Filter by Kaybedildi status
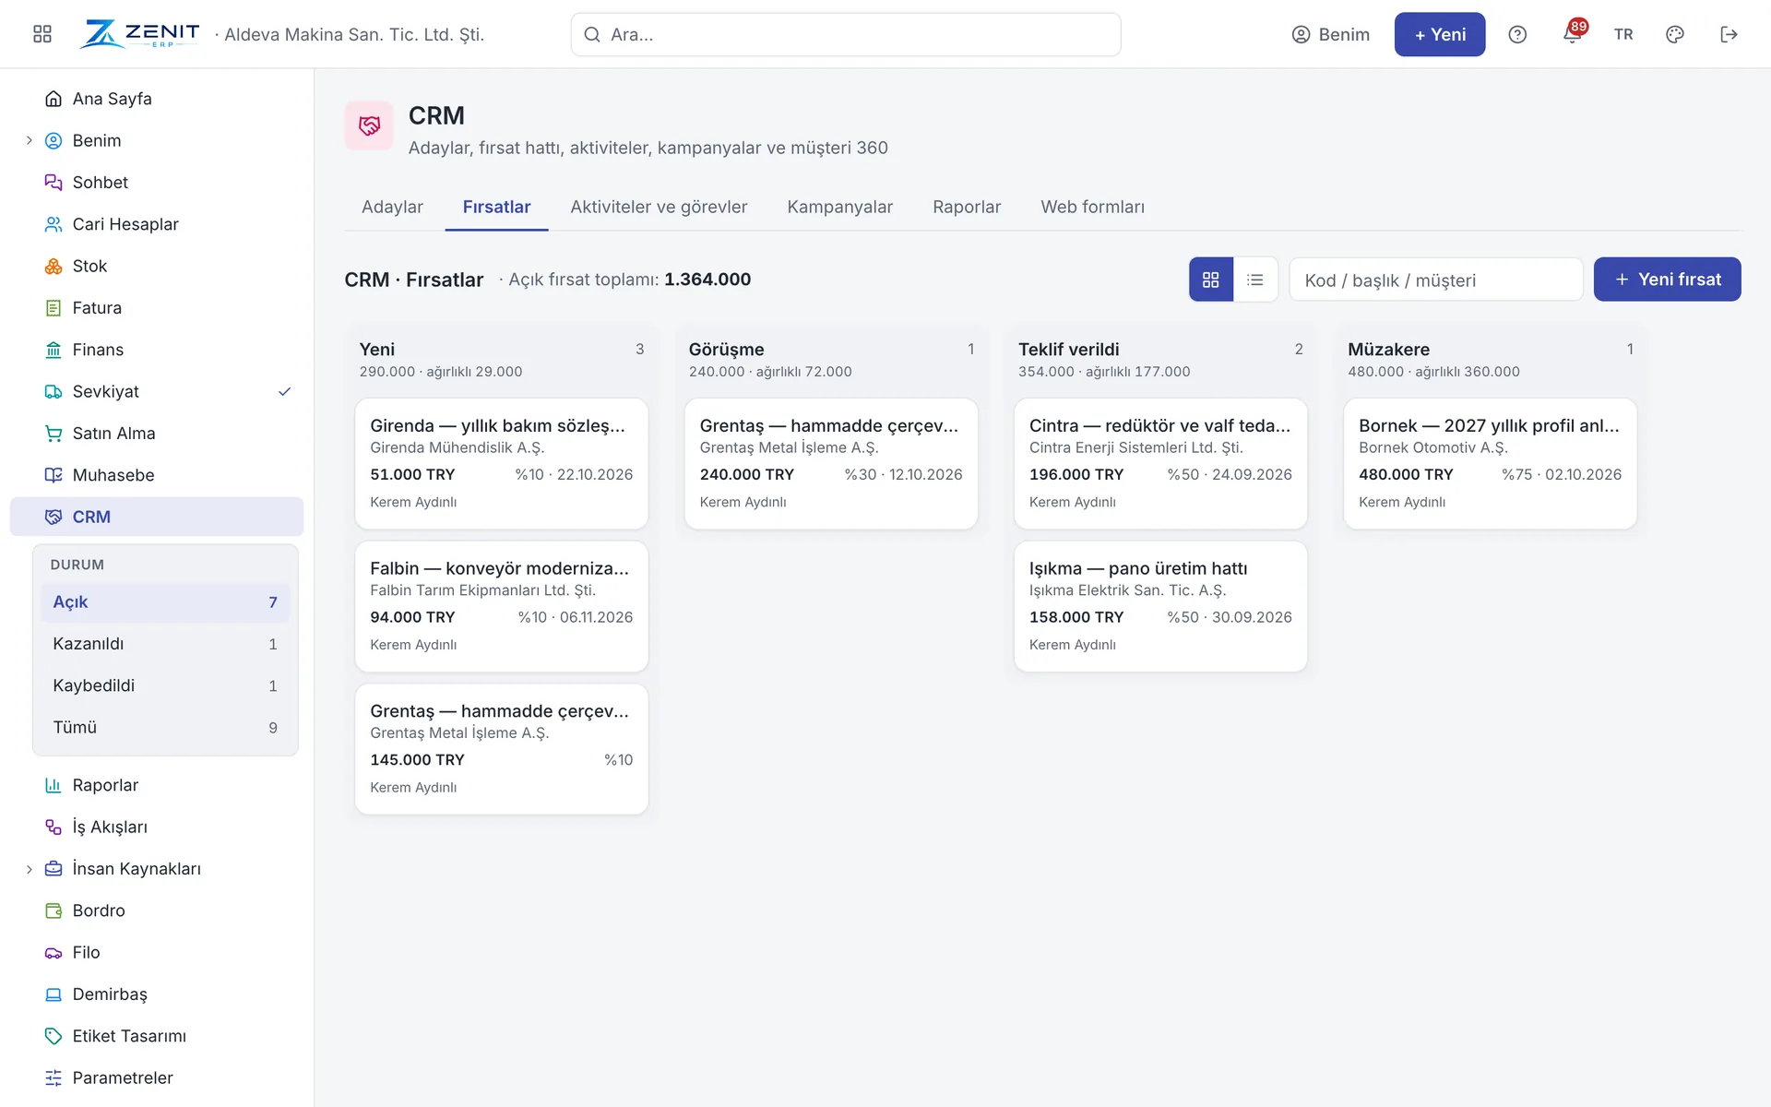Image resolution: width=1771 pixels, height=1107 pixels. pos(165,686)
